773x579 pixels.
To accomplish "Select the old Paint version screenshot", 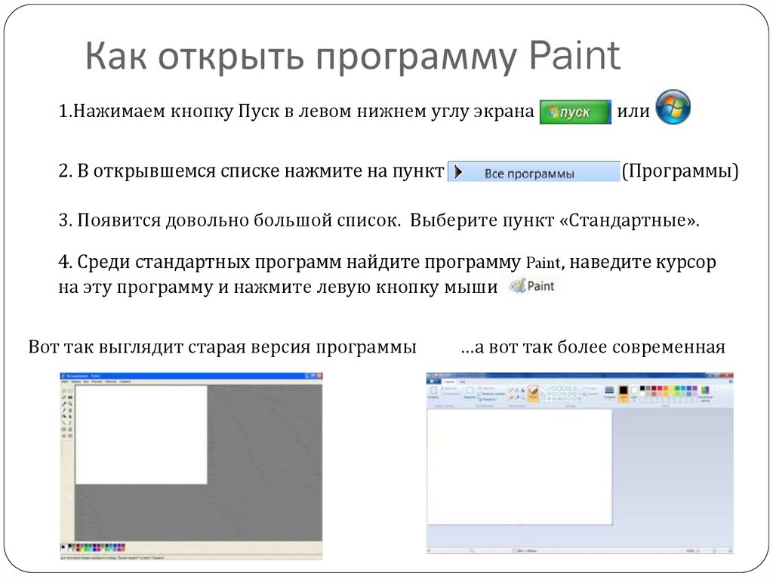I will 191,466.
